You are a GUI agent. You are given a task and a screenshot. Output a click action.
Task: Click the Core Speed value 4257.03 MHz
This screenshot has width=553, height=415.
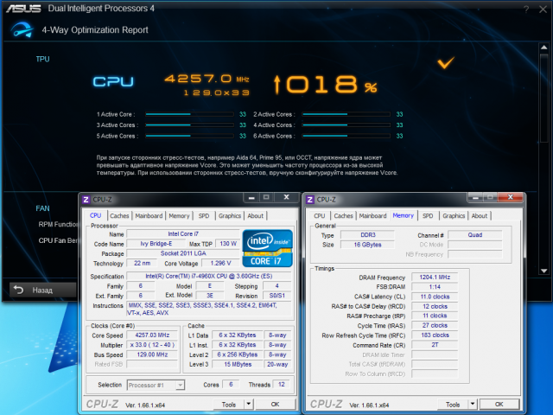click(152, 335)
